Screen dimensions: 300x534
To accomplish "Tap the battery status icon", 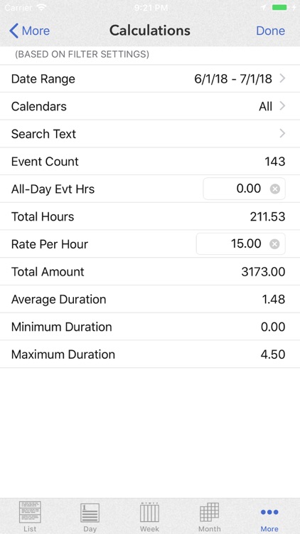I will point(279,7).
